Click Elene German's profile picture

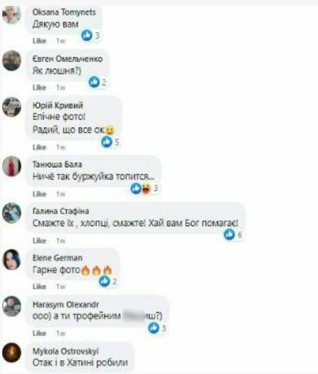[x=12, y=259]
